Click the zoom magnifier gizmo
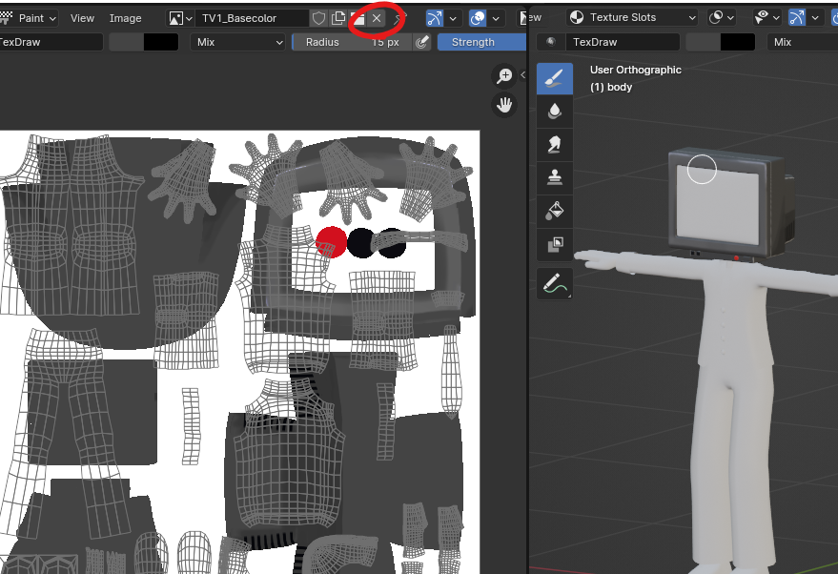This screenshot has height=574, width=838. point(503,77)
